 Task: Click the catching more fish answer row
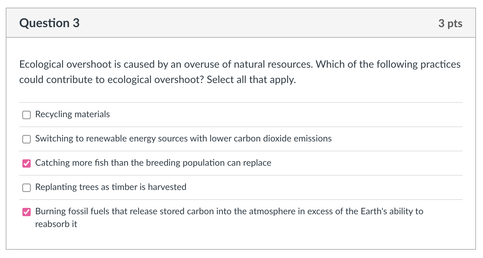153,163
